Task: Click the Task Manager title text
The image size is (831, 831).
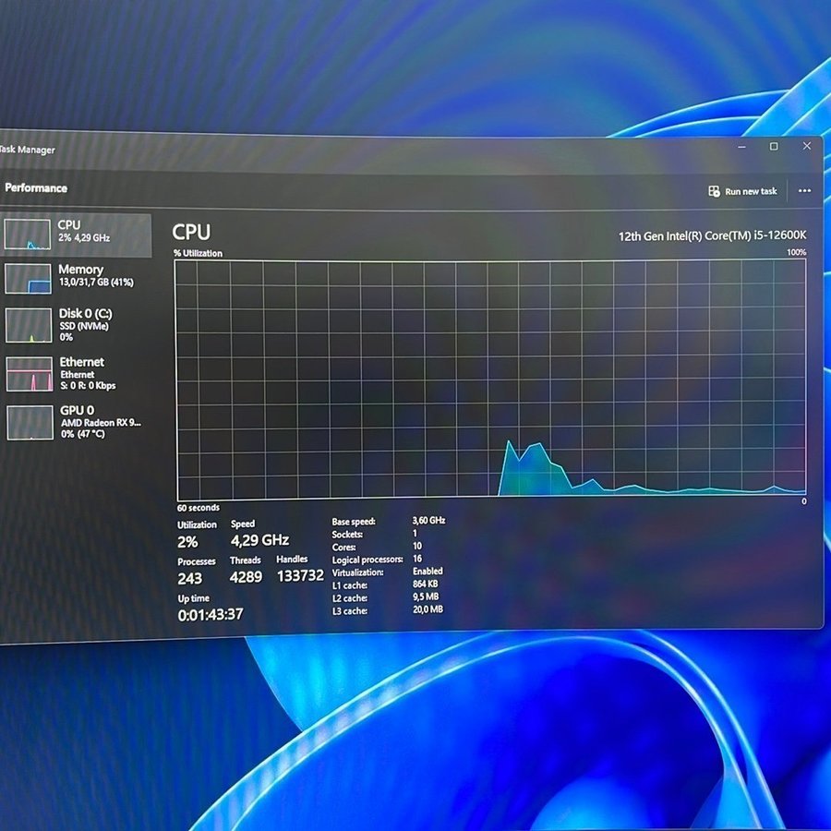Action: click(x=28, y=150)
